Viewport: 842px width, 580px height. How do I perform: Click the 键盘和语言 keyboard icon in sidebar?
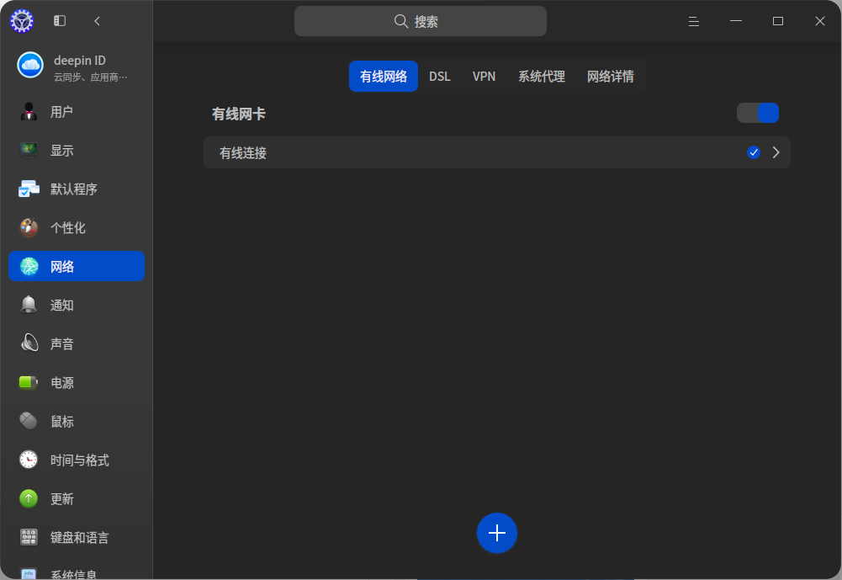(x=29, y=537)
